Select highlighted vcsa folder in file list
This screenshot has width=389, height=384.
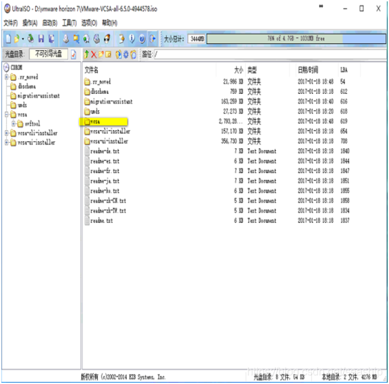tap(103, 122)
